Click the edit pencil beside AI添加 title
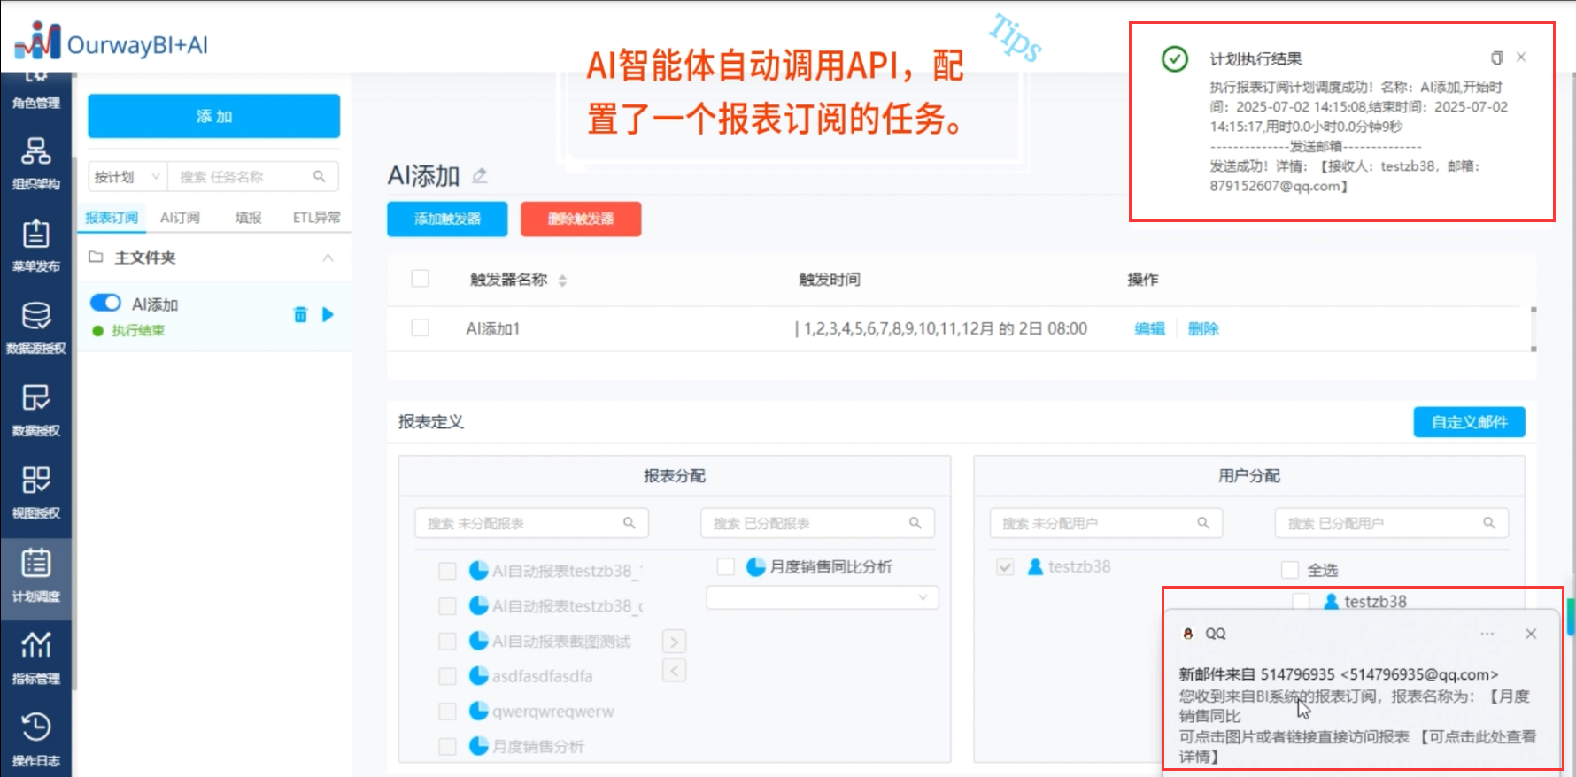Viewport: 1576px width, 777px height. (x=480, y=176)
